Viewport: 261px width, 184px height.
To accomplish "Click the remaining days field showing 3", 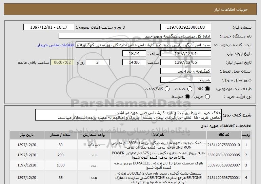I will coord(98,62).
